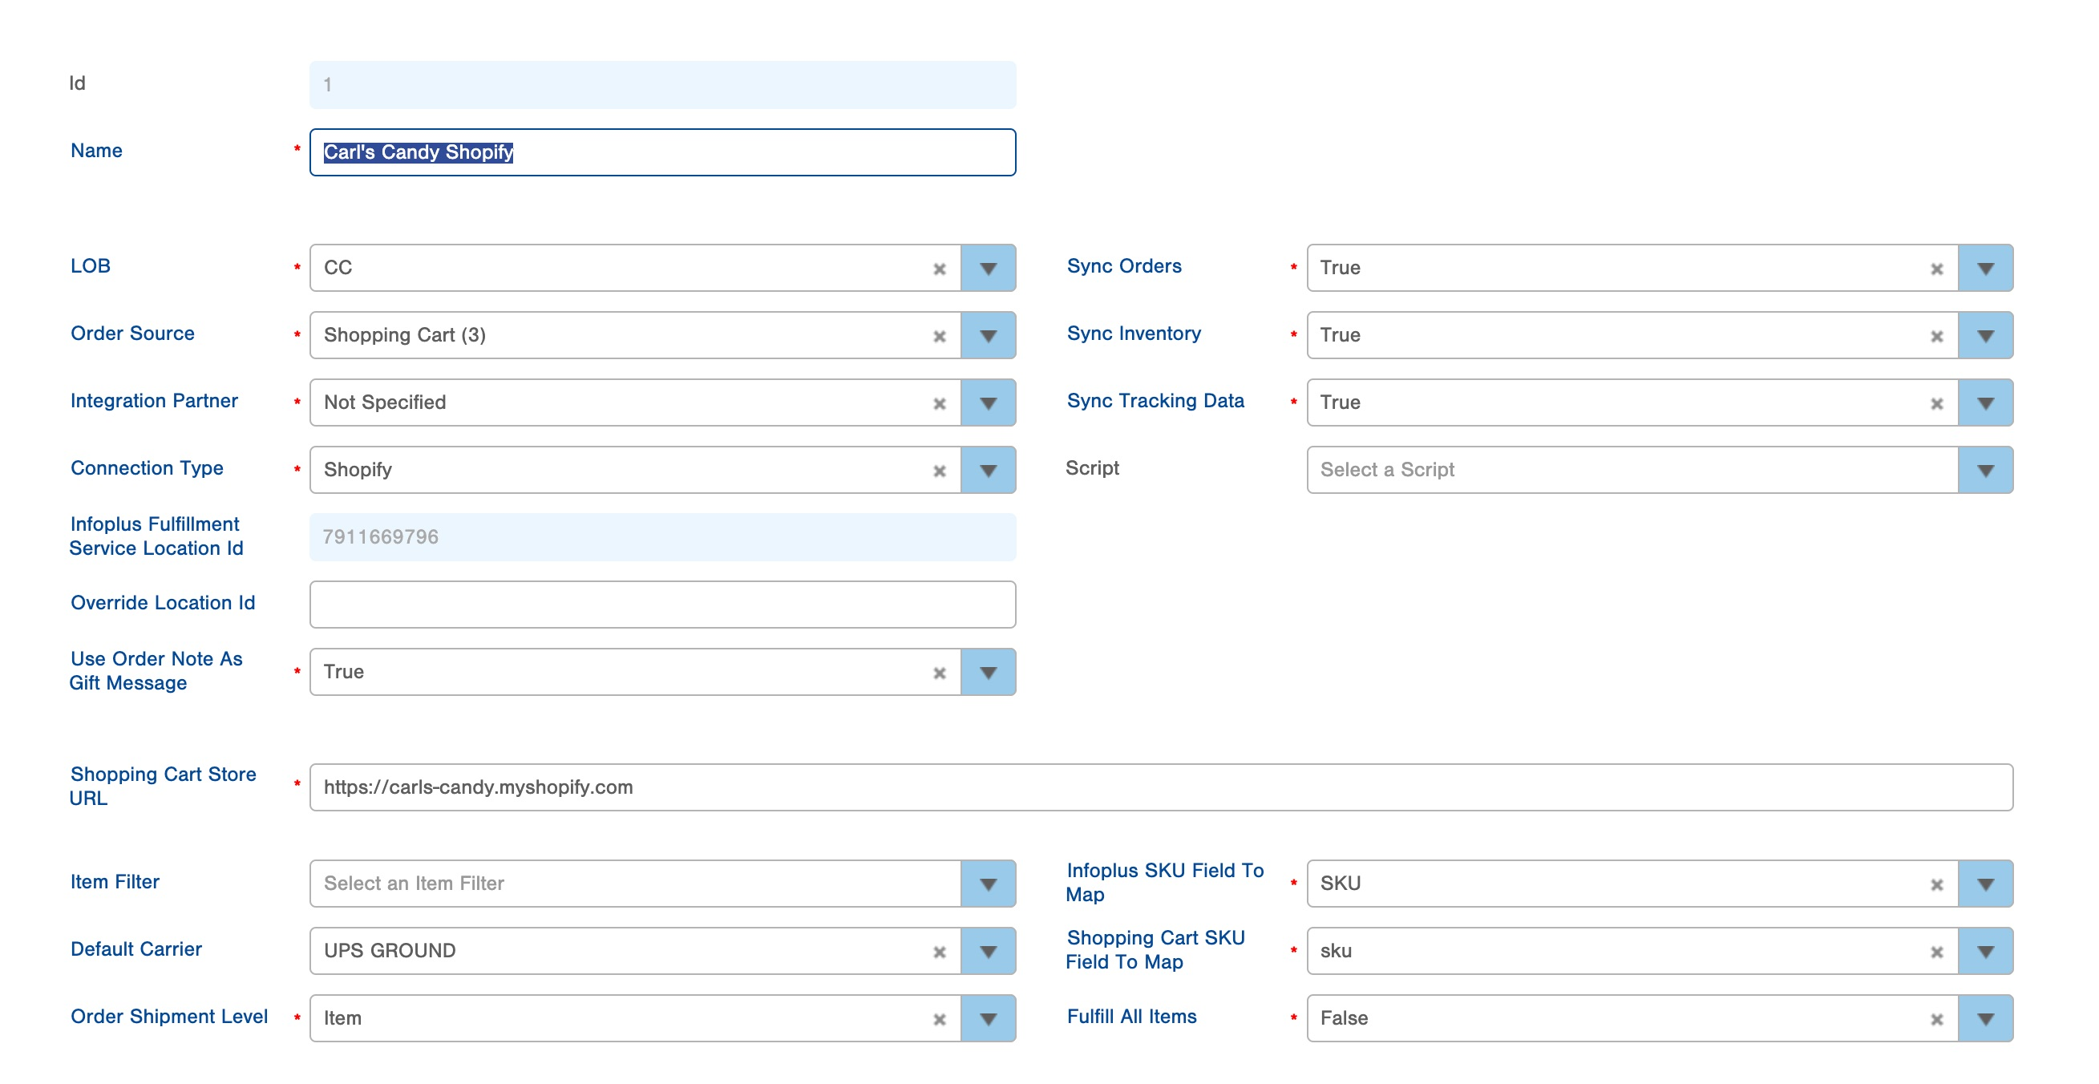Image resolution: width=2099 pixels, height=1084 pixels.
Task: Expand the Item Filter dropdown arrow
Action: 988,884
